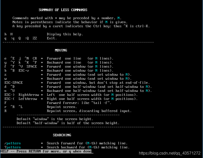Click the 'MOVING' section heading
The height and width of the screenshot is (158, 203).
tap(61, 50)
